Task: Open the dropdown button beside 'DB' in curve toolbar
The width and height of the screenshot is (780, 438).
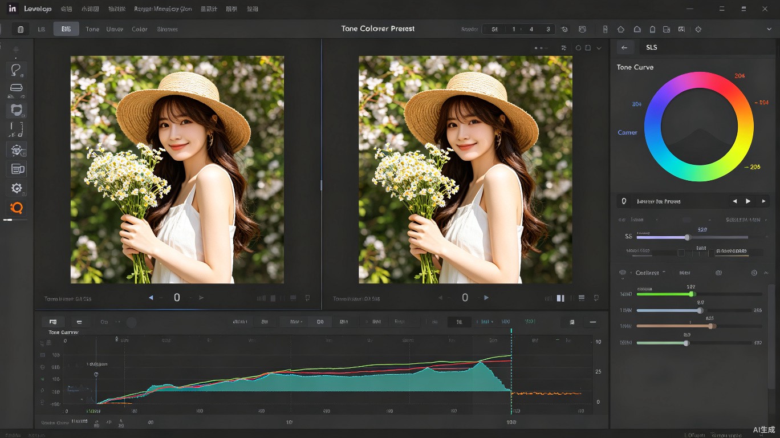Action: 295,322
